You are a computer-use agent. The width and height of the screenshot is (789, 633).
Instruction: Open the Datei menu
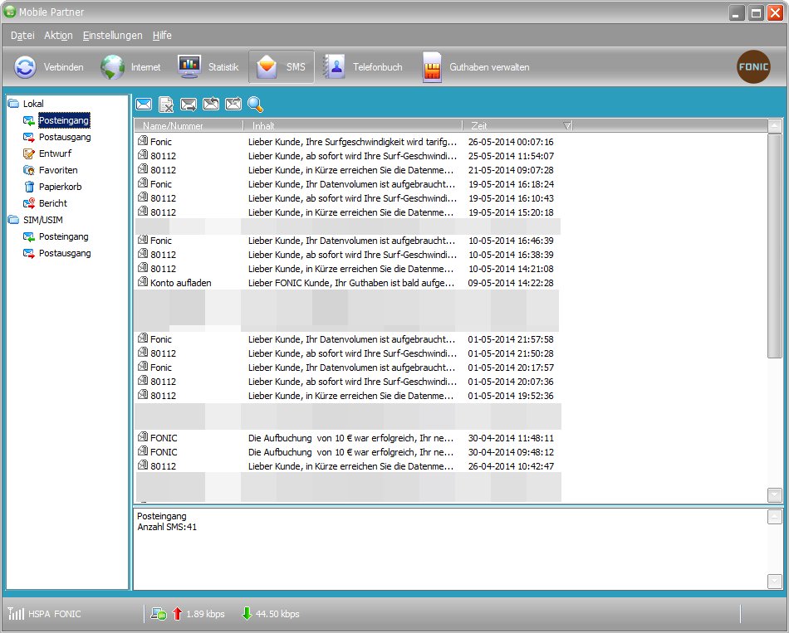click(x=22, y=35)
